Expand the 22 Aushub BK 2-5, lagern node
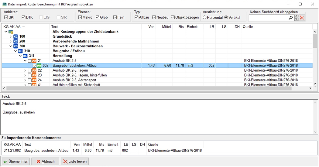 click(25, 70)
